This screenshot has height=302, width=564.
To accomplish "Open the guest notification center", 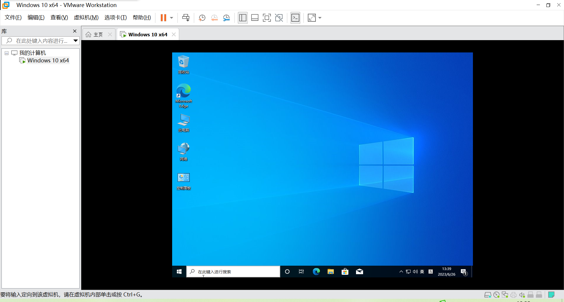I will pyautogui.click(x=464, y=272).
